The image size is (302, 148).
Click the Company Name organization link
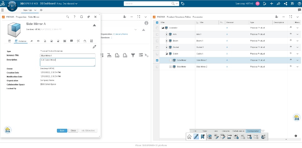point(120,34)
